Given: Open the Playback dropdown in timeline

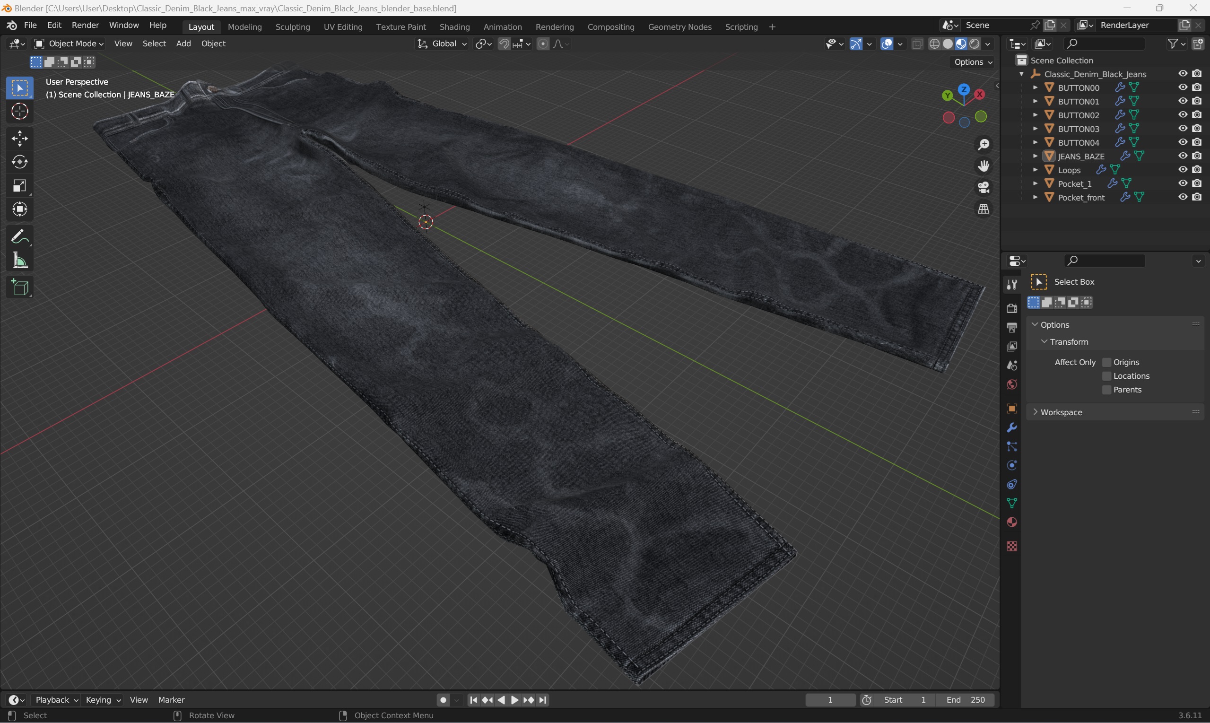Looking at the screenshot, I should [57, 700].
